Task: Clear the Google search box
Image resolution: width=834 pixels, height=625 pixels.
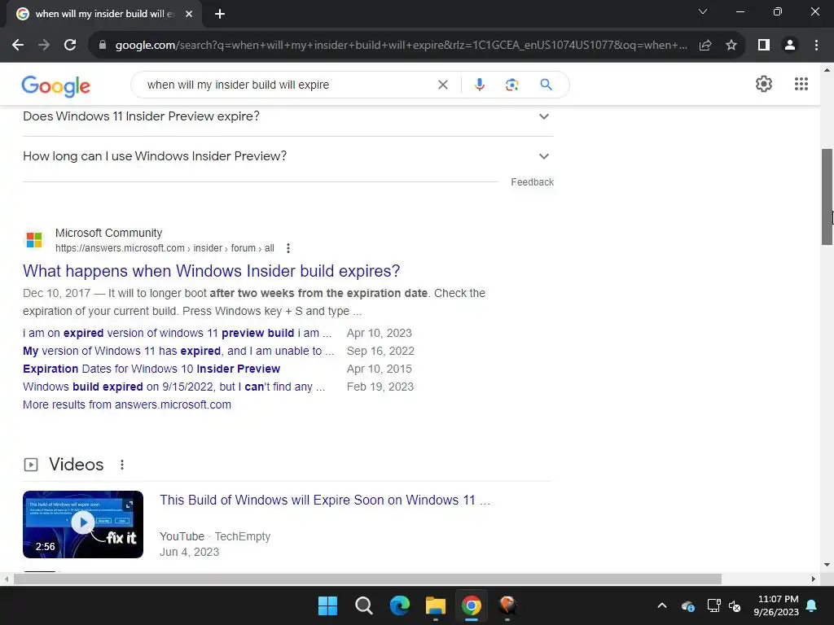Action: pyautogui.click(x=442, y=85)
